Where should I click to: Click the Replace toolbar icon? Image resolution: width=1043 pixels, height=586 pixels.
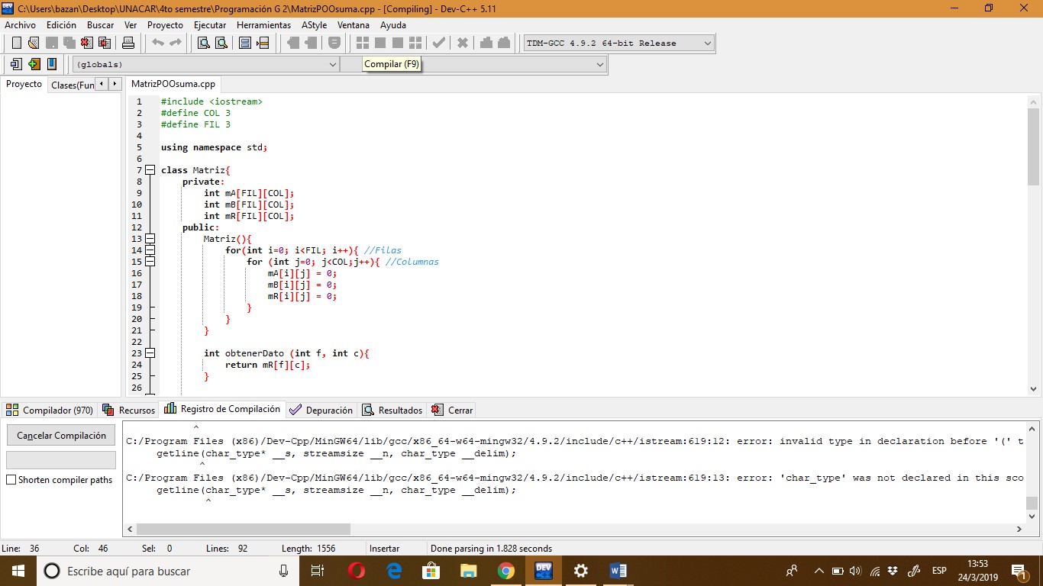(x=221, y=43)
